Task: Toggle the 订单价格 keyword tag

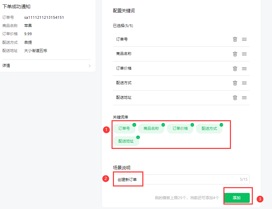Action: point(180,129)
